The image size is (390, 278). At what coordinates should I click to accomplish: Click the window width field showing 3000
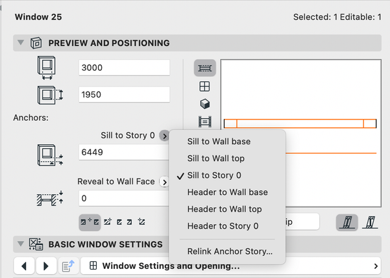click(x=123, y=68)
